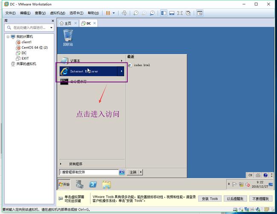The height and width of the screenshot is (214, 277).
Task: Click the CH language indicator
Action: (x=251, y=175)
